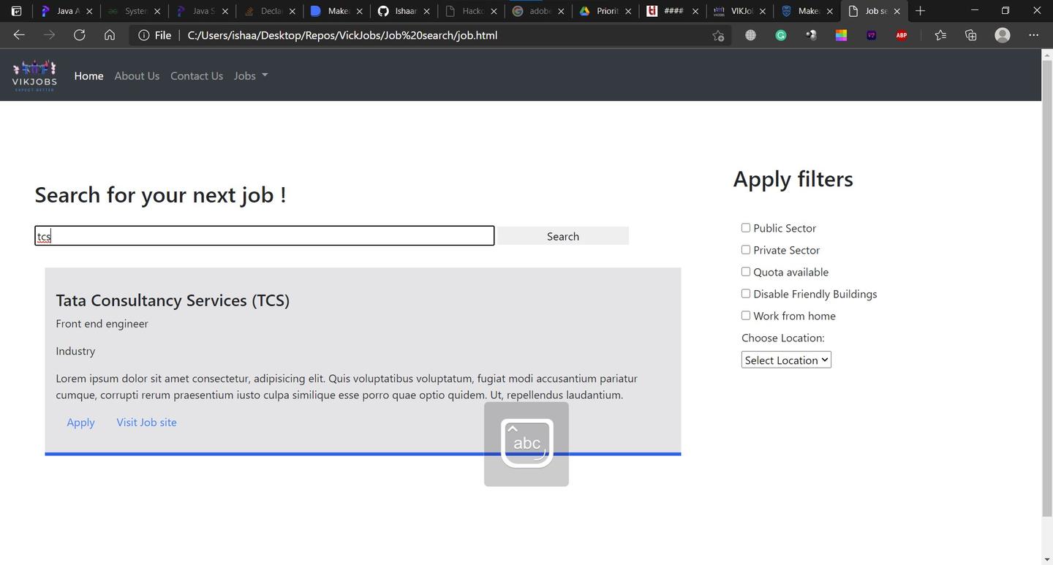Open the Grammarly extension icon
The width and height of the screenshot is (1053, 565).
coord(781,35)
